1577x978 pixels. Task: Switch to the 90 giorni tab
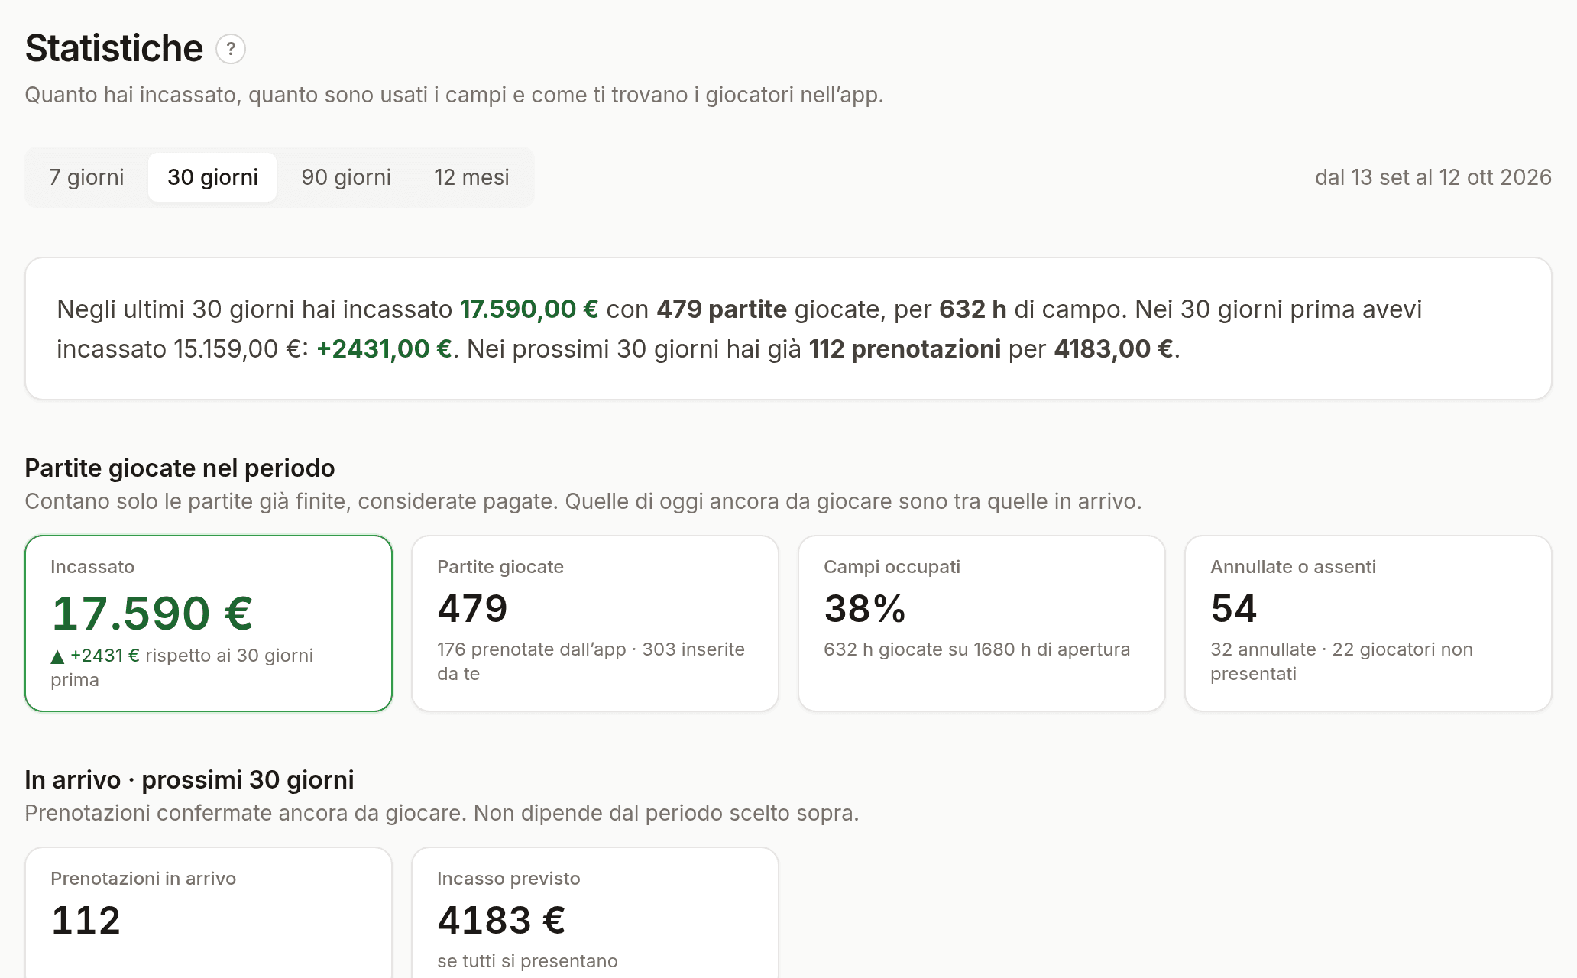[x=346, y=177]
